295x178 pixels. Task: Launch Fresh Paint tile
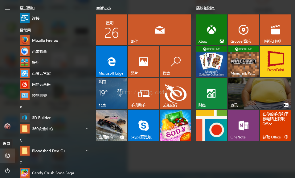(x=276, y=62)
